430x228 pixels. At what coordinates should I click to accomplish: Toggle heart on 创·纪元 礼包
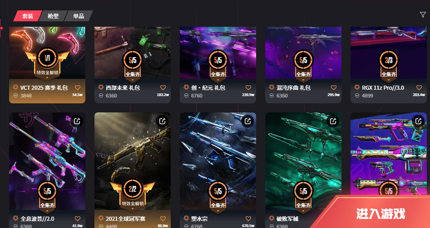pyautogui.click(x=248, y=87)
